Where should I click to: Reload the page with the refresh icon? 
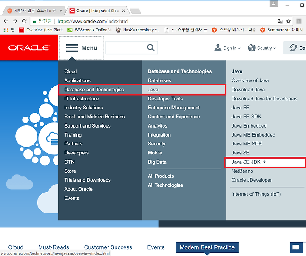click(24, 21)
